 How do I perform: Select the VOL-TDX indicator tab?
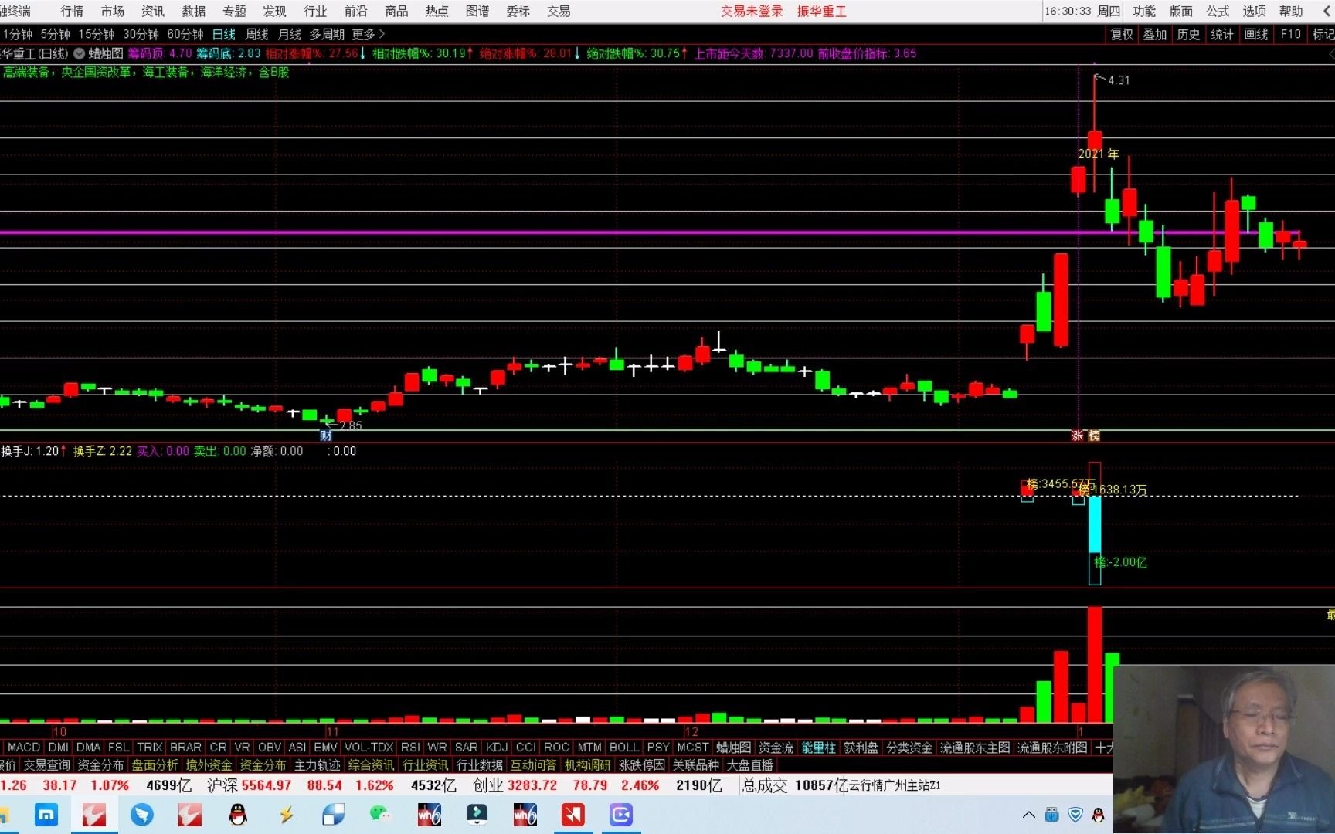(369, 748)
